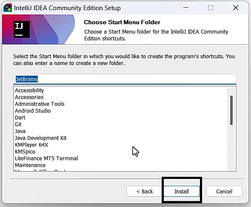Click the disabled maximize window button

click(211, 8)
